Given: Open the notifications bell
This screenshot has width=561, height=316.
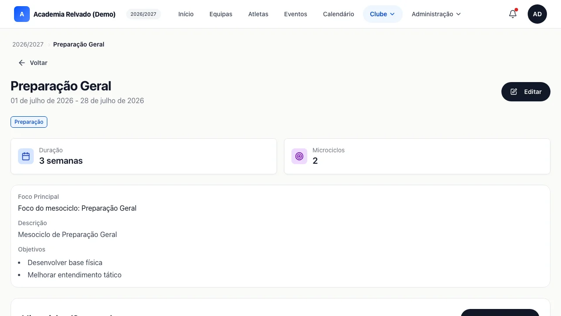Looking at the screenshot, I should point(513,14).
